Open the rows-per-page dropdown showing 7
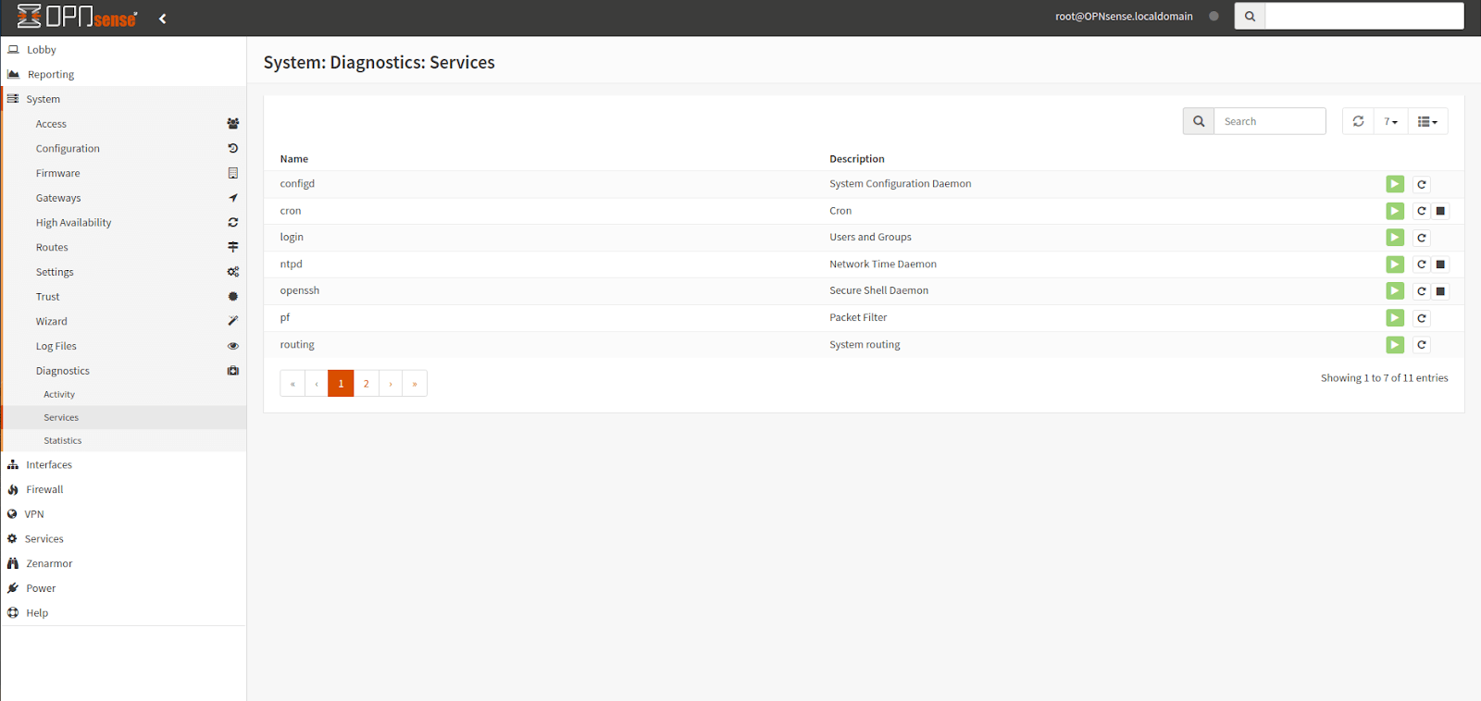Screen dimensions: 1481x701 tap(1390, 121)
